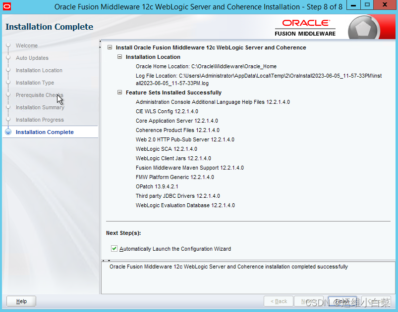
Task: Click the Finish button
Action: [x=342, y=301]
